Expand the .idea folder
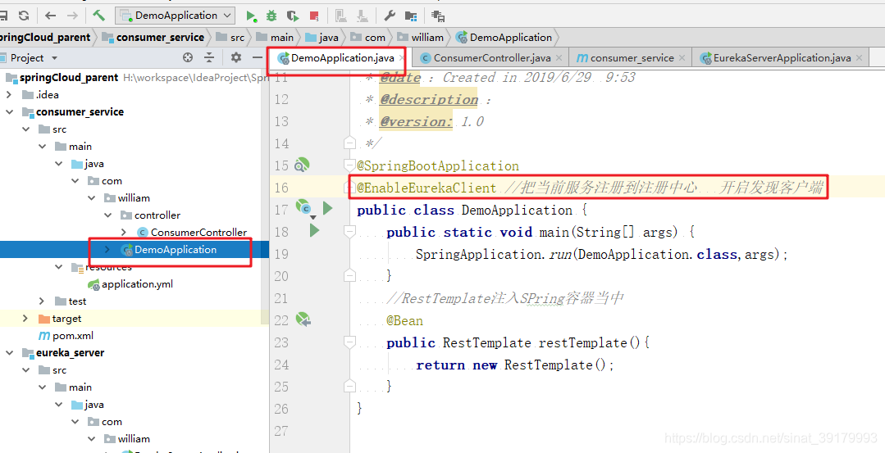Image resolution: width=885 pixels, height=453 pixels. (9, 95)
